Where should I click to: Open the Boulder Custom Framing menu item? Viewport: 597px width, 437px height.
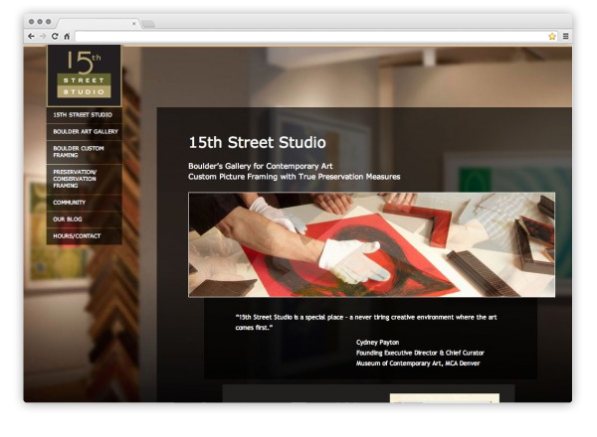point(85,152)
